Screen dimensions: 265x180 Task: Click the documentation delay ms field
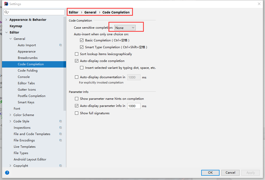tap(134, 77)
